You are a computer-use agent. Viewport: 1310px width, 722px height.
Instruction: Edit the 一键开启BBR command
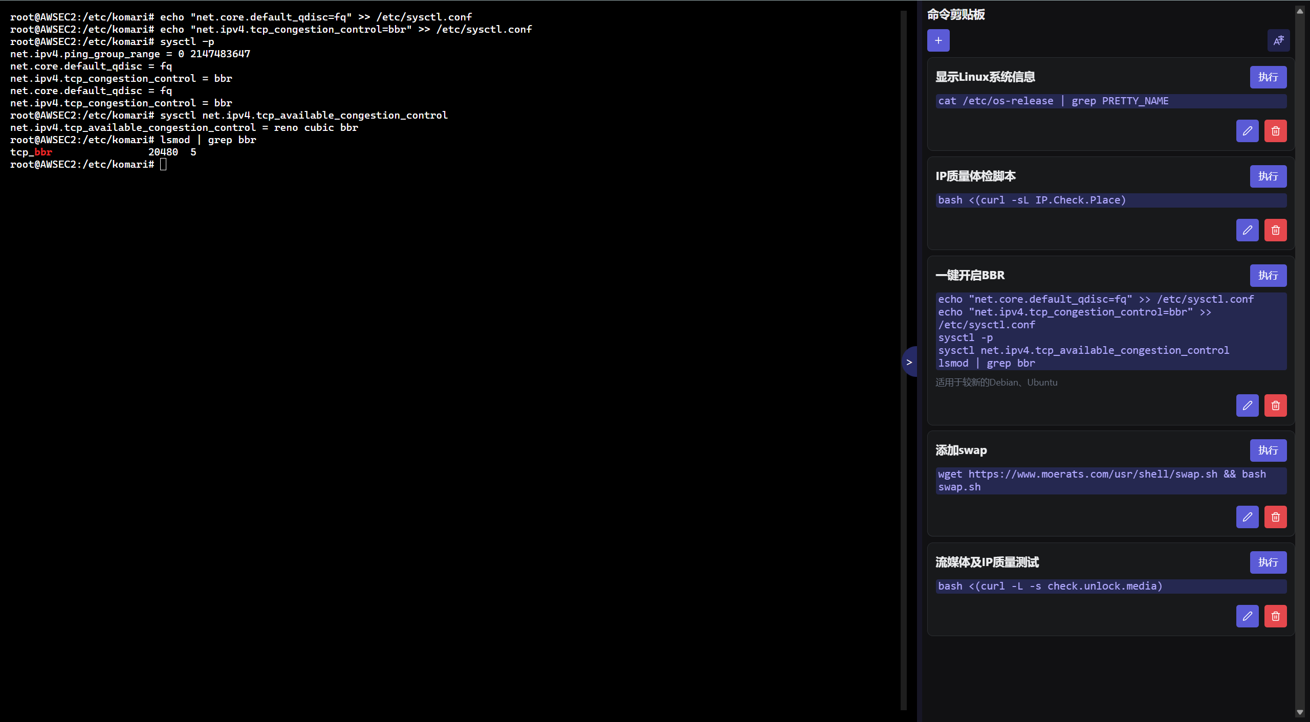[1247, 405]
